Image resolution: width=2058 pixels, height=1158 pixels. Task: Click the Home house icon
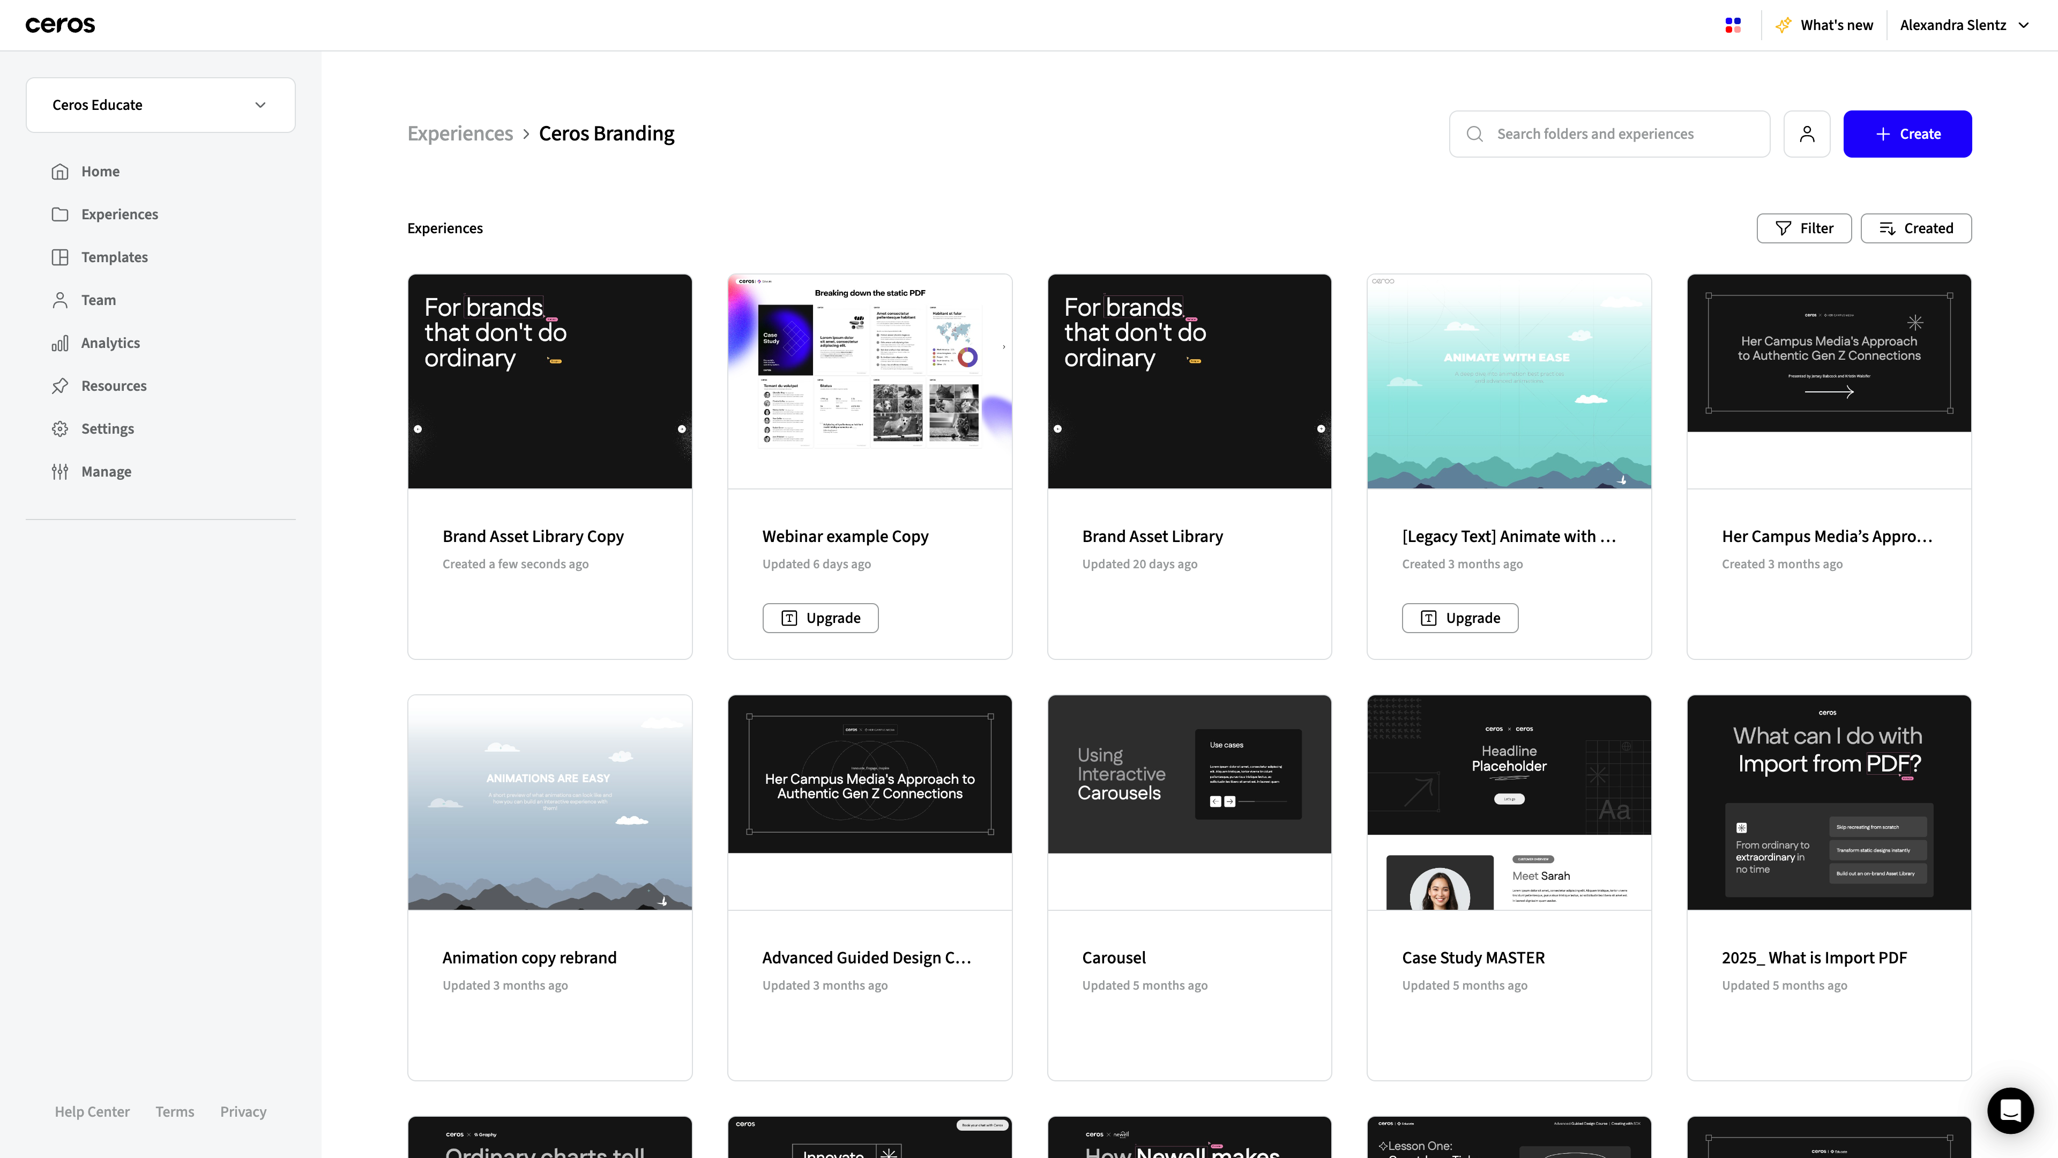(x=60, y=171)
